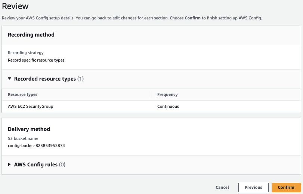
Task: Click the Recorded resource types section title
Action: (x=45, y=79)
